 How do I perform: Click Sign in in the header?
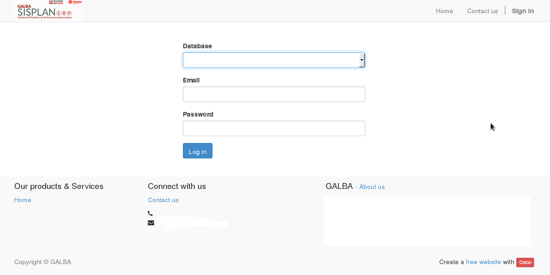click(x=523, y=11)
